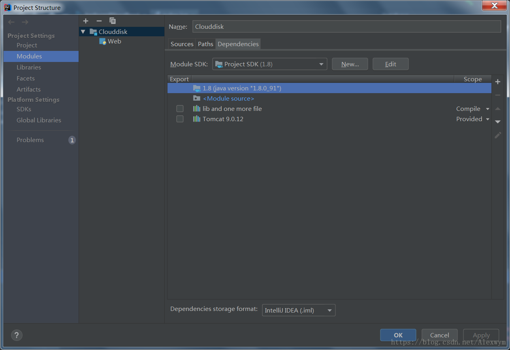Click the module Name input field
The height and width of the screenshot is (350, 510).
click(x=346, y=26)
